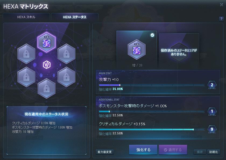
Task: Switch to the HEXA ステータス tab
Action: pos(75,17)
